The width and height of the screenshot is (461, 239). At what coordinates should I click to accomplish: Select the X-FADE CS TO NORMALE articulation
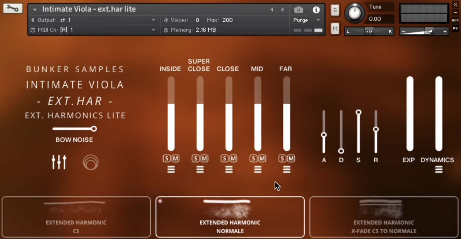pos(384,217)
